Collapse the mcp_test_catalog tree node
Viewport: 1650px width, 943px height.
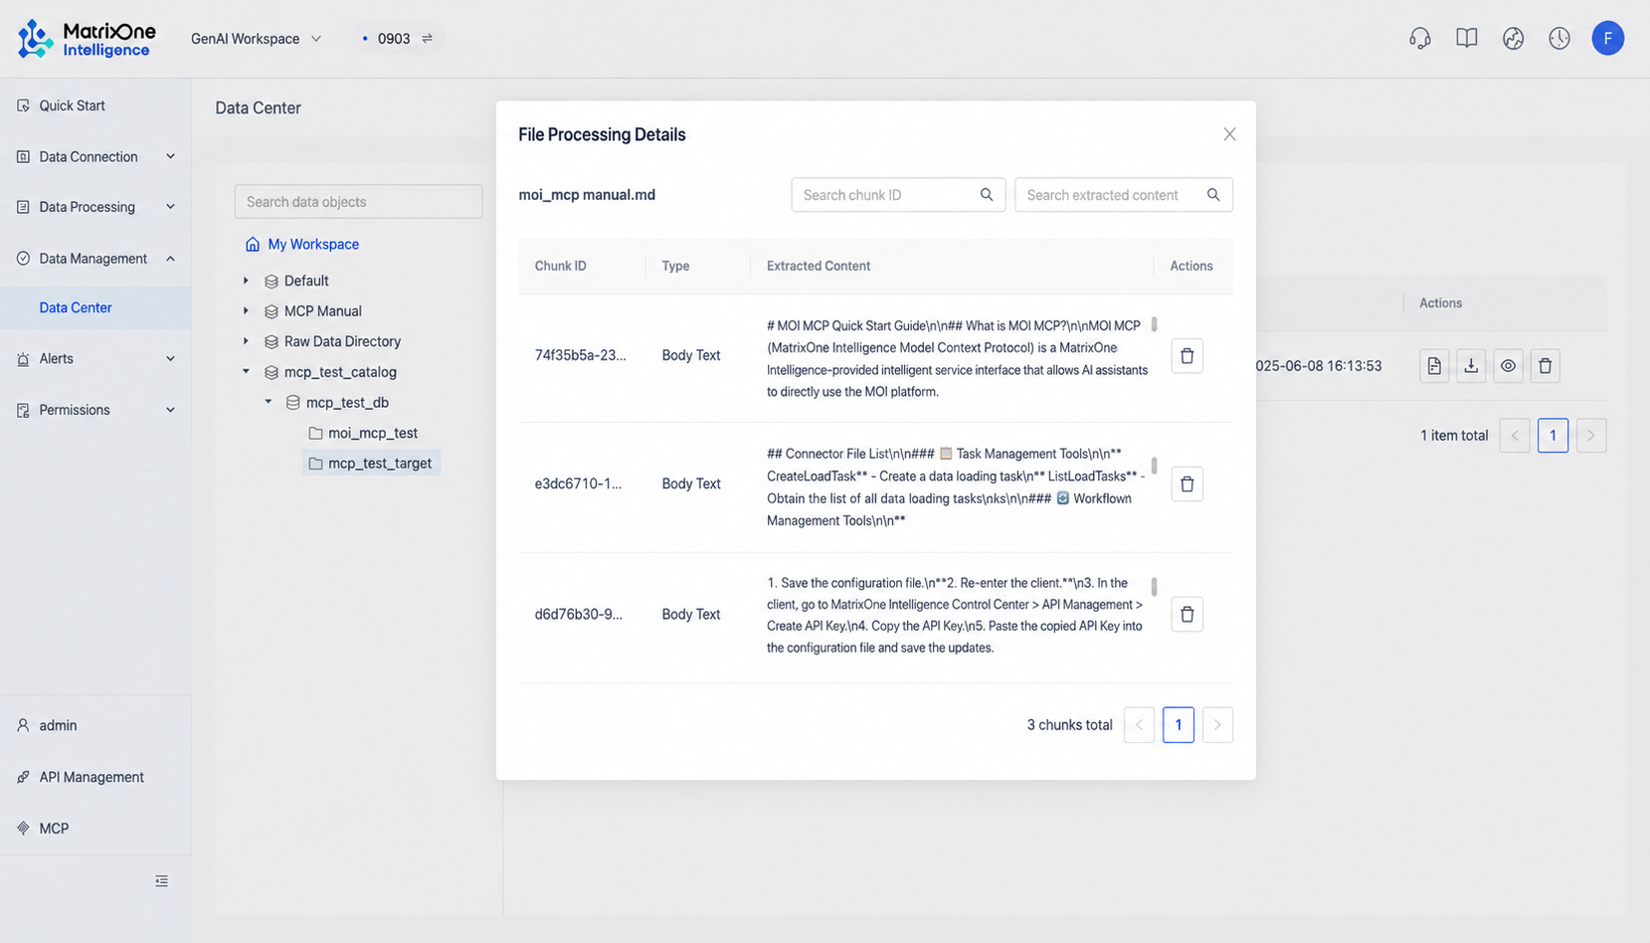coord(246,372)
